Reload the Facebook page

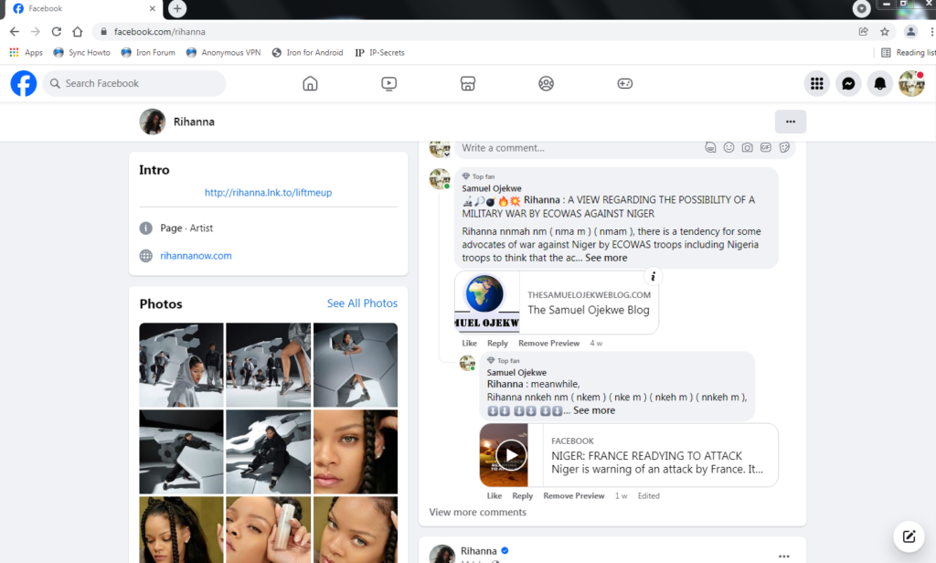point(56,32)
